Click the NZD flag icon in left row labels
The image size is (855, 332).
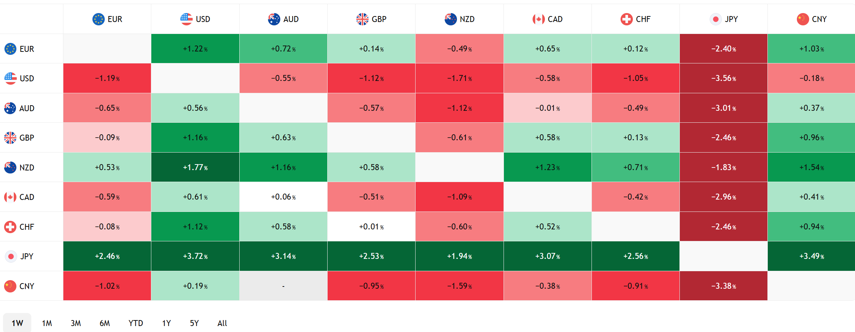[10, 167]
